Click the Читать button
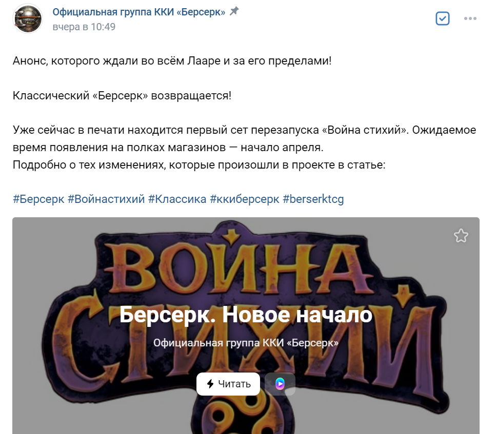This screenshot has width=496, height=434. [228, 384]
